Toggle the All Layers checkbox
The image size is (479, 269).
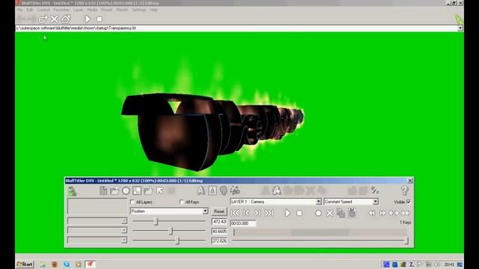coord(132,202)
